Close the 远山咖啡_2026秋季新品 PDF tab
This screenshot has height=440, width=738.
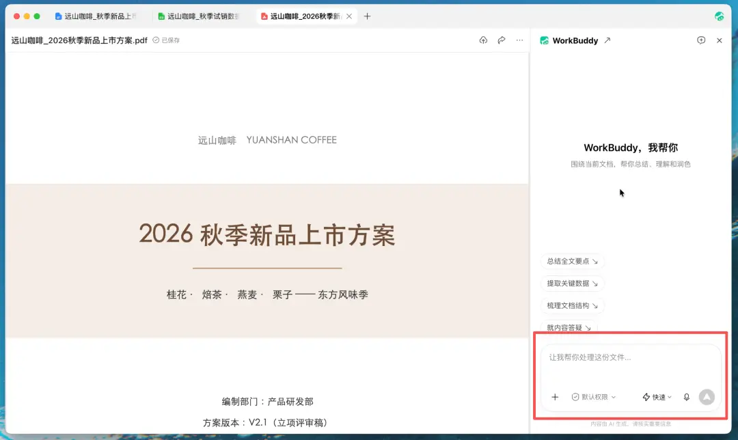pyautogui.click(x=349, y=16)
